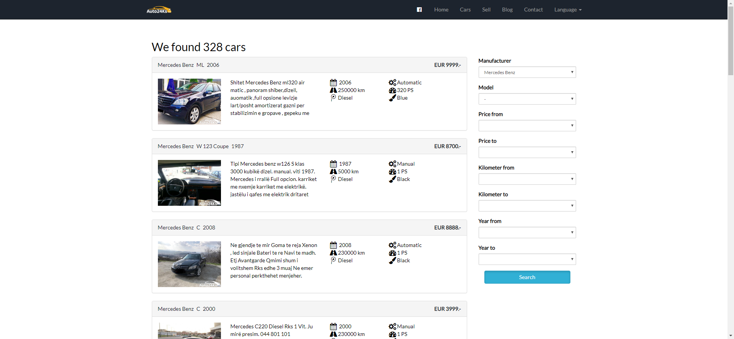Click speedometer icon beside 320 PS
Screen dimensions: 734x339
click(x=392, y=90)
